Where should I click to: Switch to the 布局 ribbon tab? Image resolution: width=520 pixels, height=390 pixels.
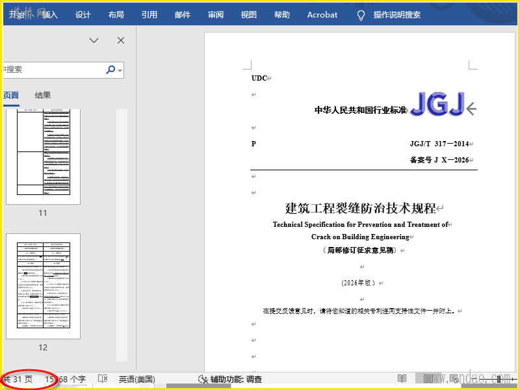(x=116, y=14)
